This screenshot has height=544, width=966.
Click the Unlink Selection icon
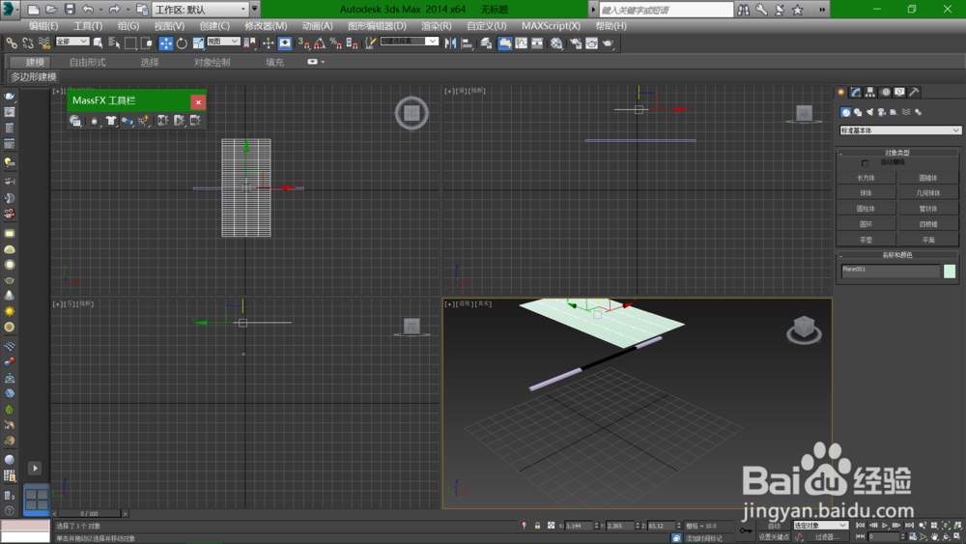pos(28,43)
